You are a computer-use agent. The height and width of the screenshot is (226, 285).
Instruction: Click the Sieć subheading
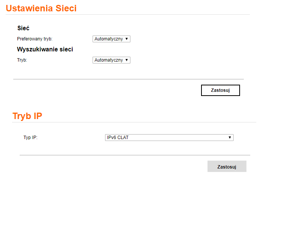(x=23, y=28)
